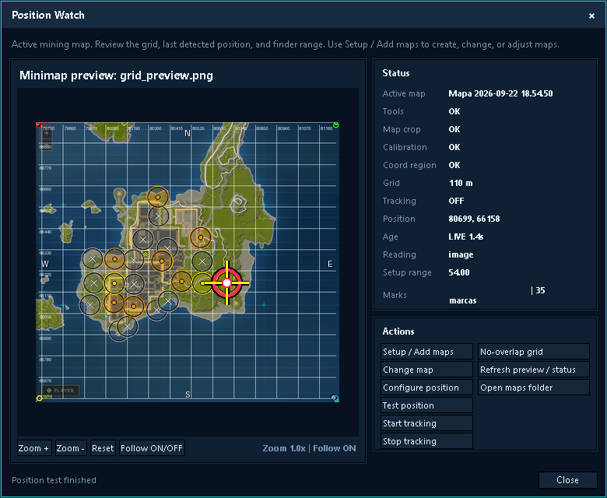
Task: Open maps folder
Action: pyautogui.click(x=534, y=388)
